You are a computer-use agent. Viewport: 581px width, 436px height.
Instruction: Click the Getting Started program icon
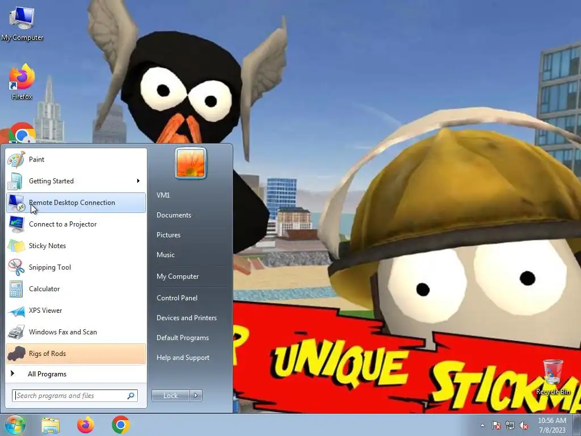pos(16,181)
